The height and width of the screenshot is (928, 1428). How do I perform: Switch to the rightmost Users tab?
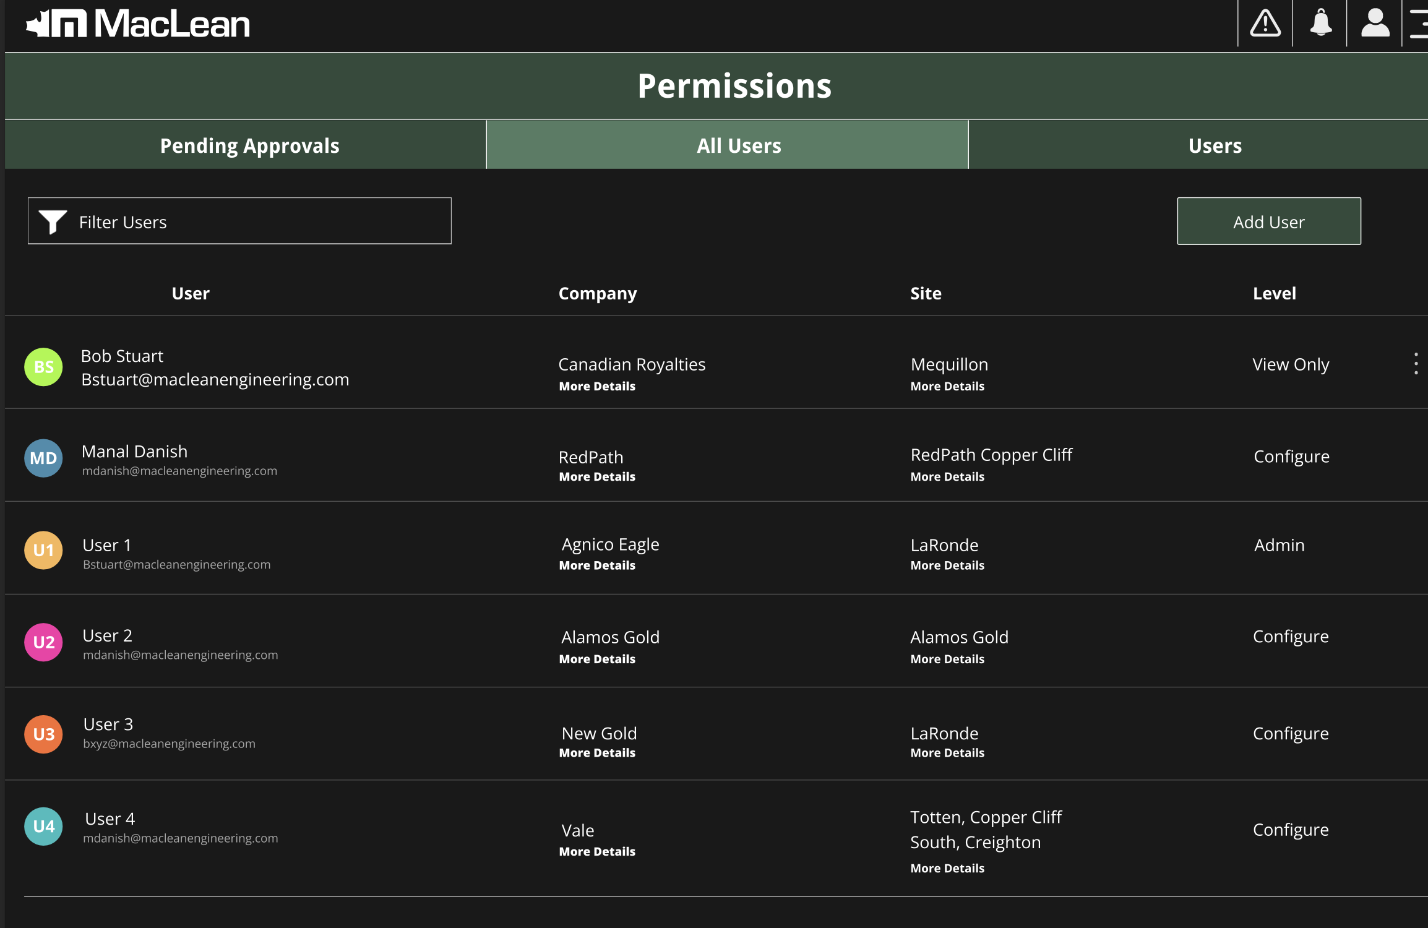pos(1215,145)
